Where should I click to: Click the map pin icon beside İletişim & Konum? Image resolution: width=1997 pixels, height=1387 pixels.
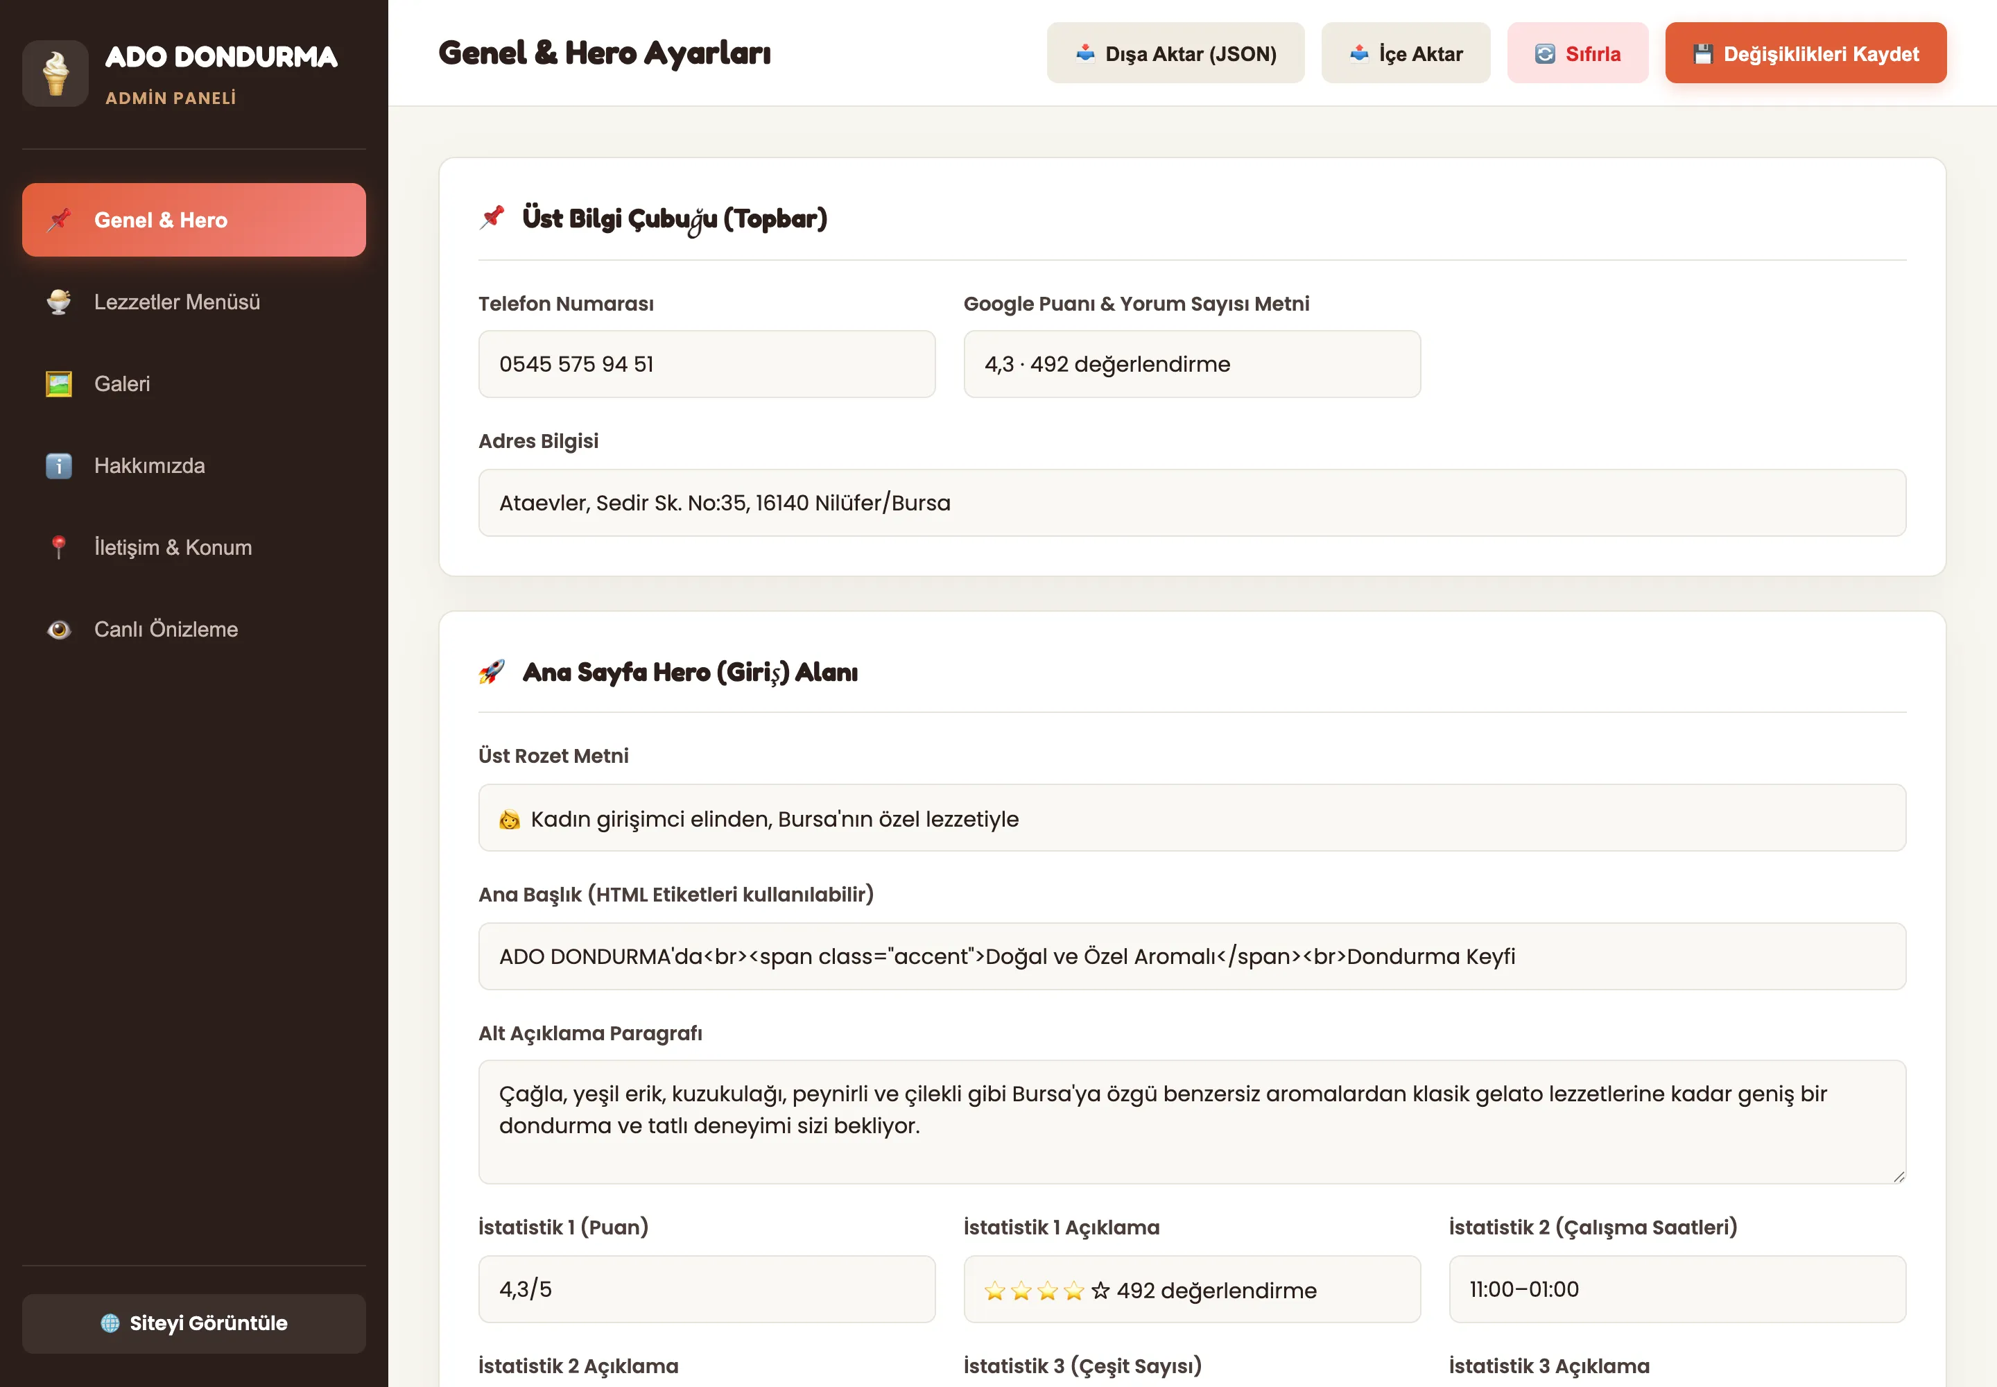pyautogui.click(x=59, y=547)
